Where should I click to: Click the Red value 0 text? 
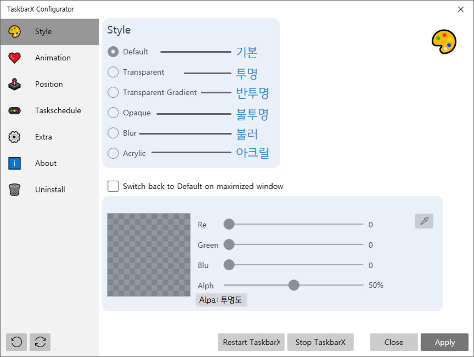[370, 225]
